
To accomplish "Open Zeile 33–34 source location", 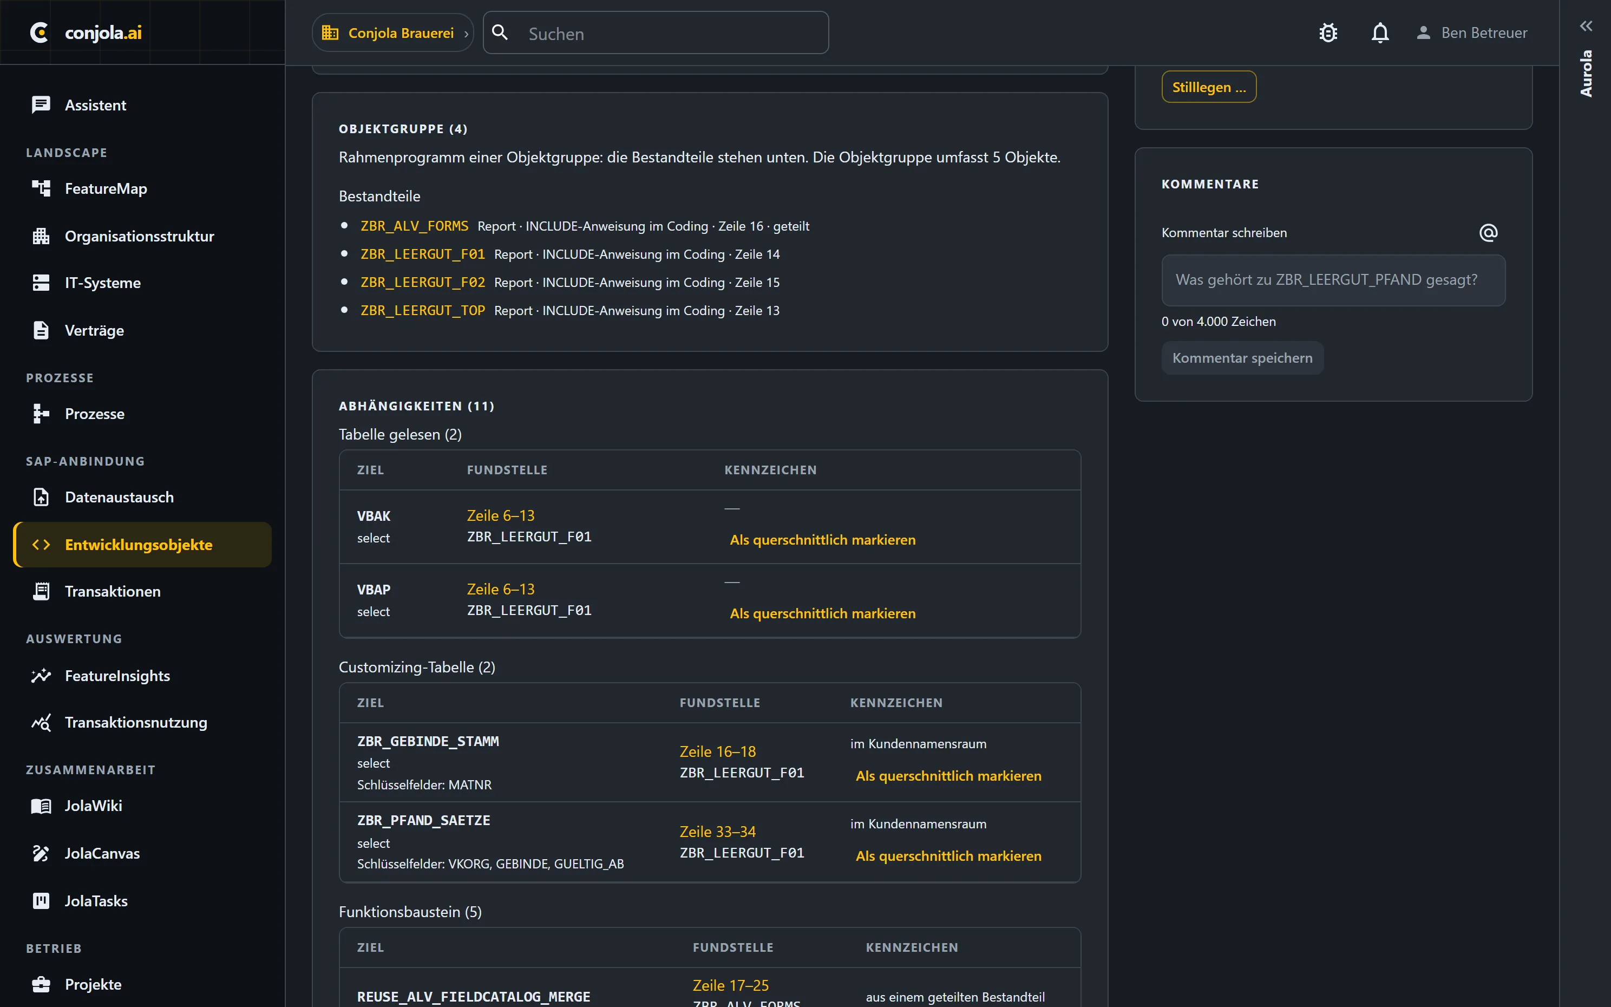I will click(718, 831).
